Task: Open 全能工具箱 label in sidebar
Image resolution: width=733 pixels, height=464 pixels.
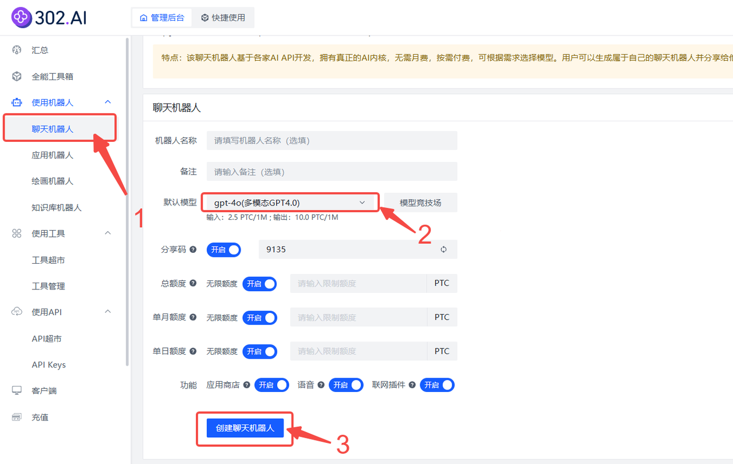Action: pos(53,77)
